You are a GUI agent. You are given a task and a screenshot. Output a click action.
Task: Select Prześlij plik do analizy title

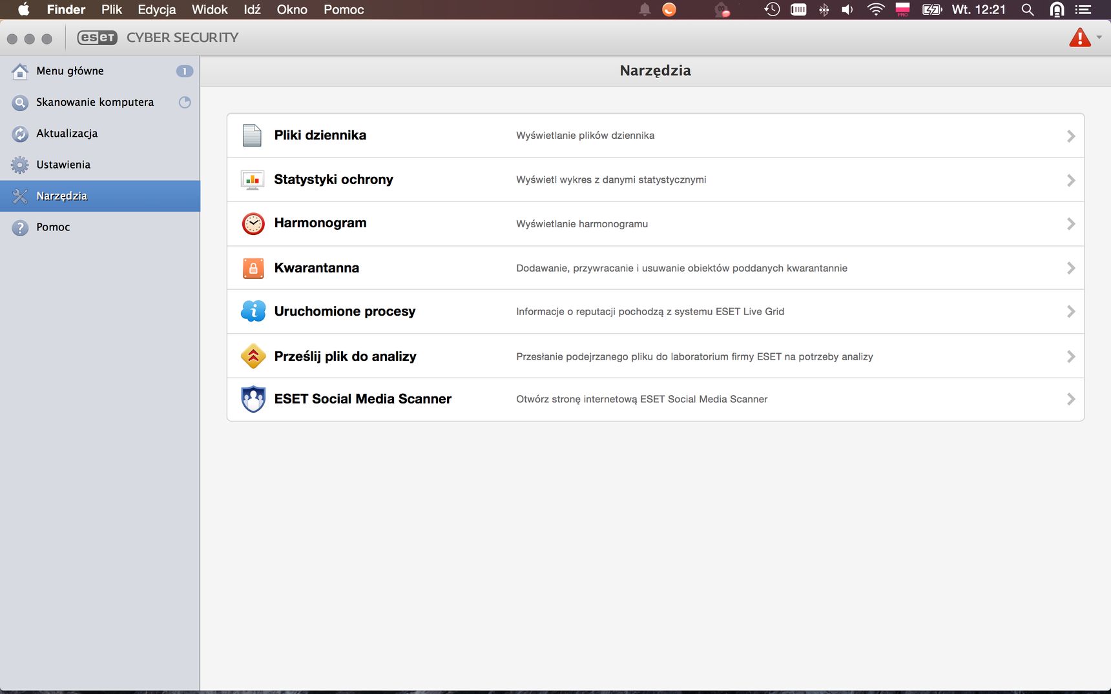pyautogui.click(x=345, y=356)
